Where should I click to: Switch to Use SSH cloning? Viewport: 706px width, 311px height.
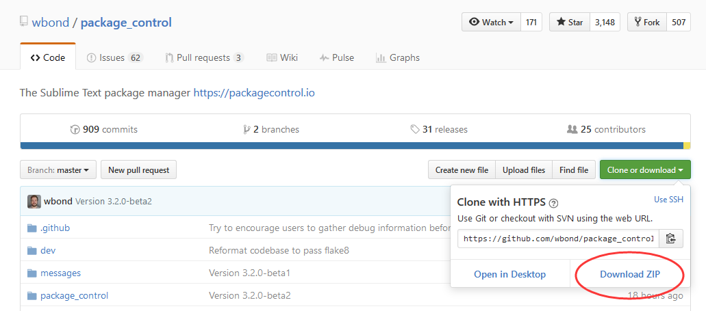tap(668, 200)
